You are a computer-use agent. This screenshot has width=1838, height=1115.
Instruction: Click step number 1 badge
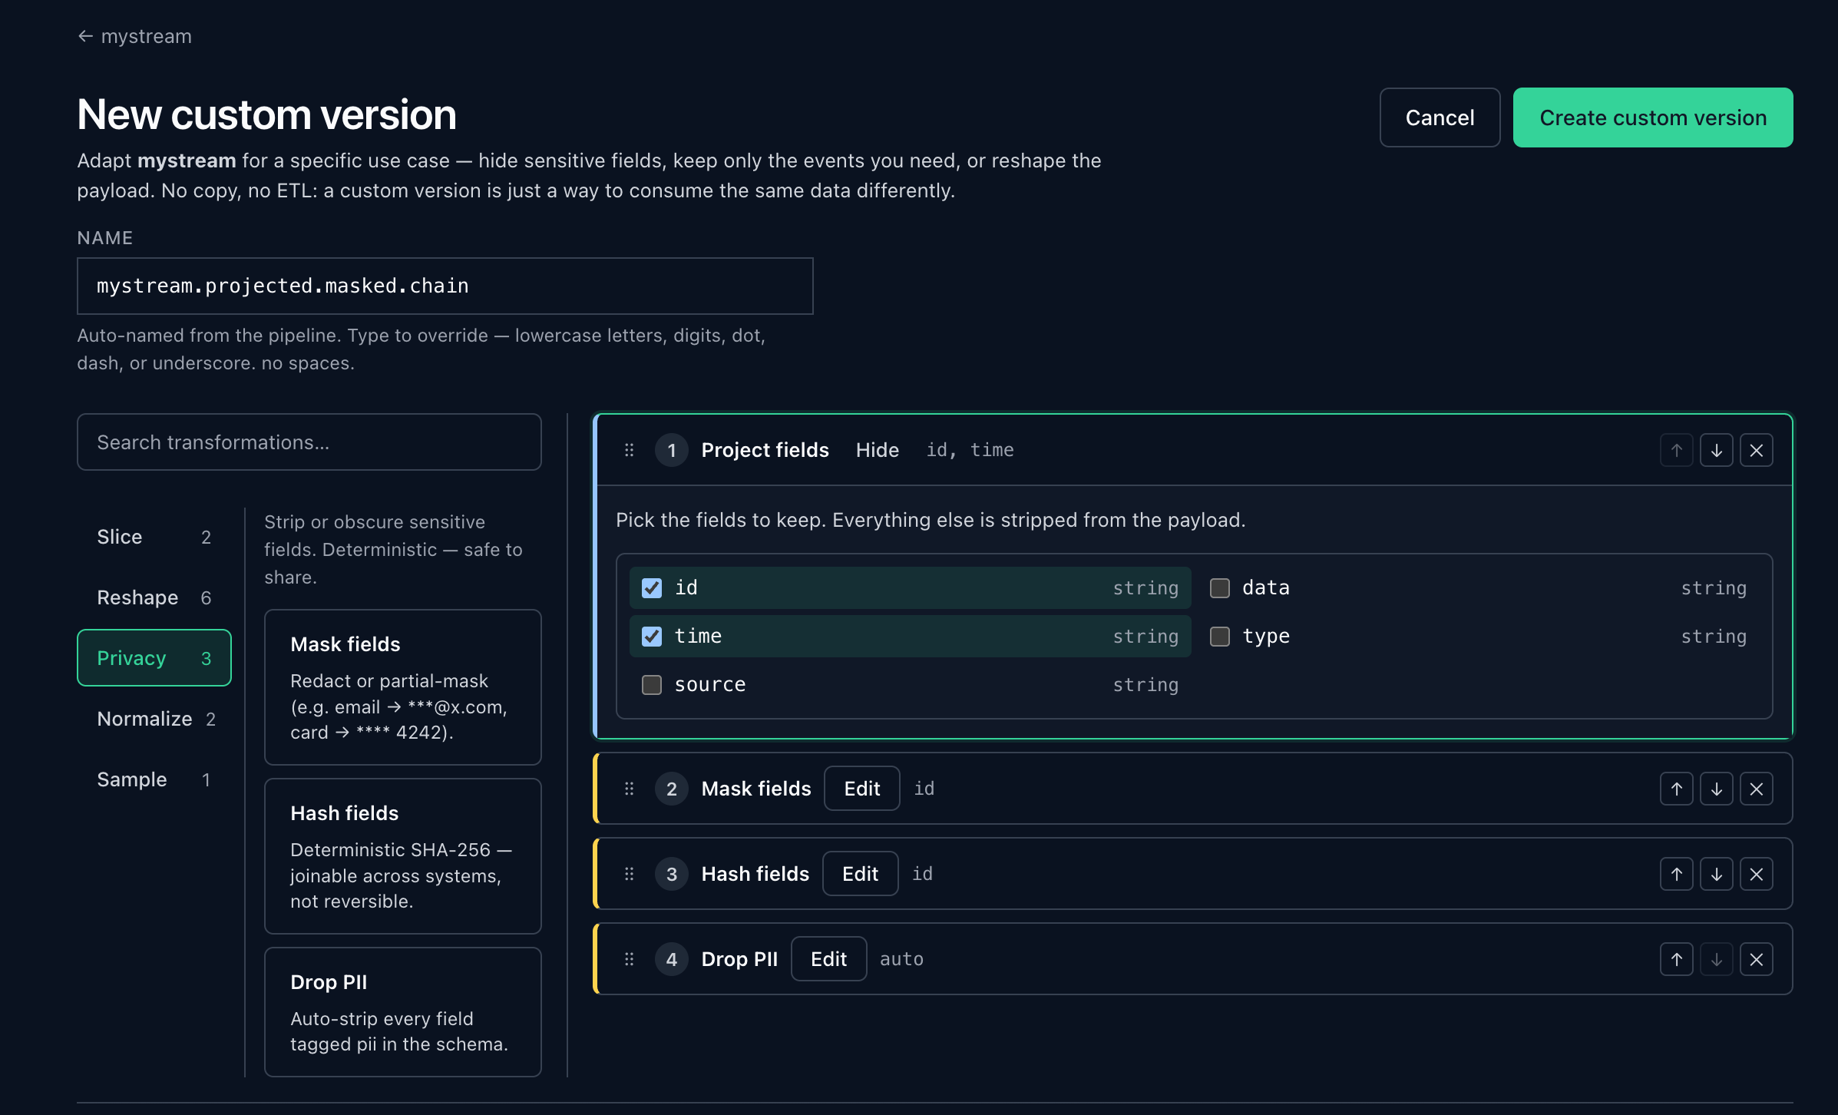tap(672, 450)
